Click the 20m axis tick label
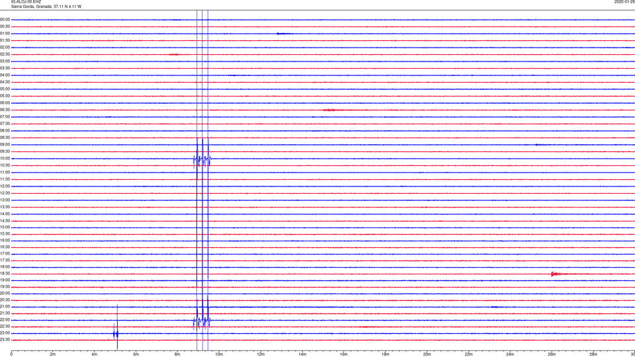Viewport: 635px width, 357px height. [x=427, y=354]
